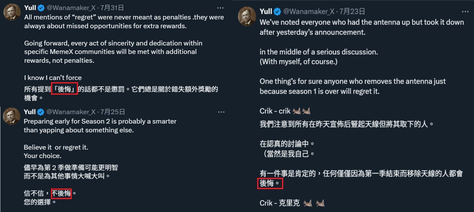This screenshot has width=474, height=212.
Task: Click the 7月31日 tweet timestamp
Action: point(112,8)
